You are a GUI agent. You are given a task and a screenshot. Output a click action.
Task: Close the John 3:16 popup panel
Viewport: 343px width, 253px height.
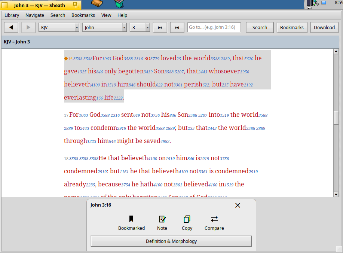238,205
